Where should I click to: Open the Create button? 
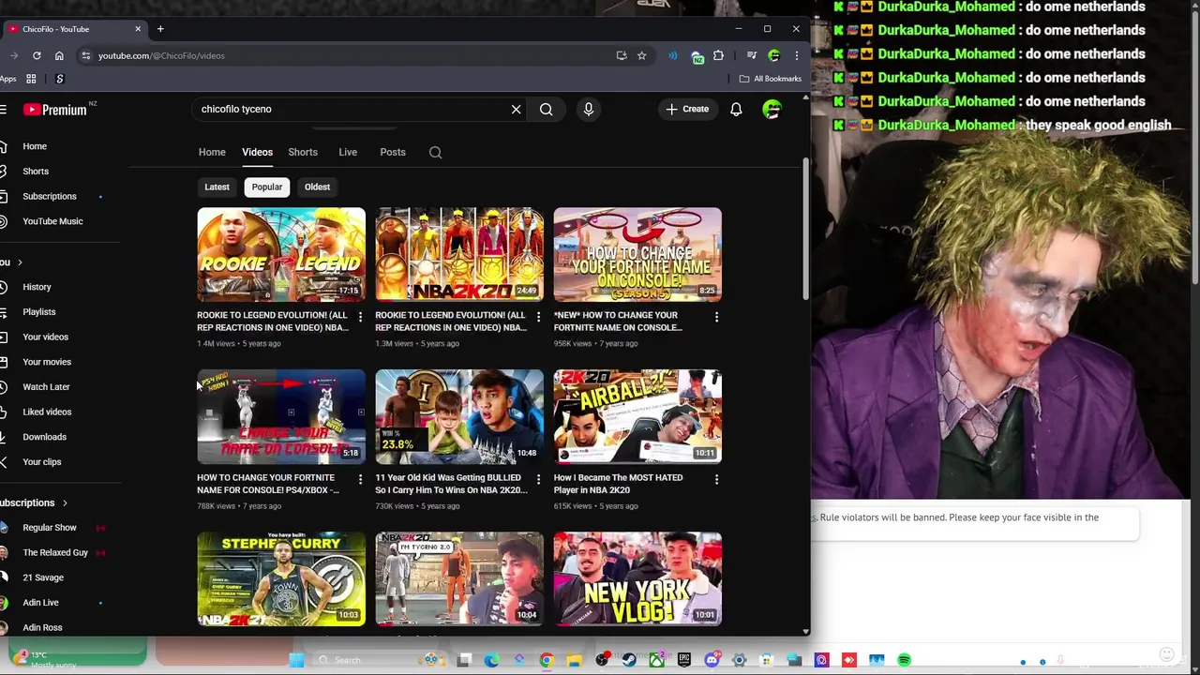coord(687,110)
